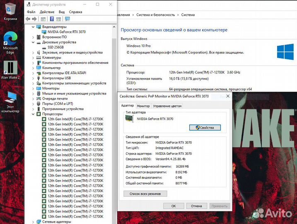Screen dimensions: 297x224
Task: Expand Мыши и иные указывающие устройства node
Action: (33, 93)
